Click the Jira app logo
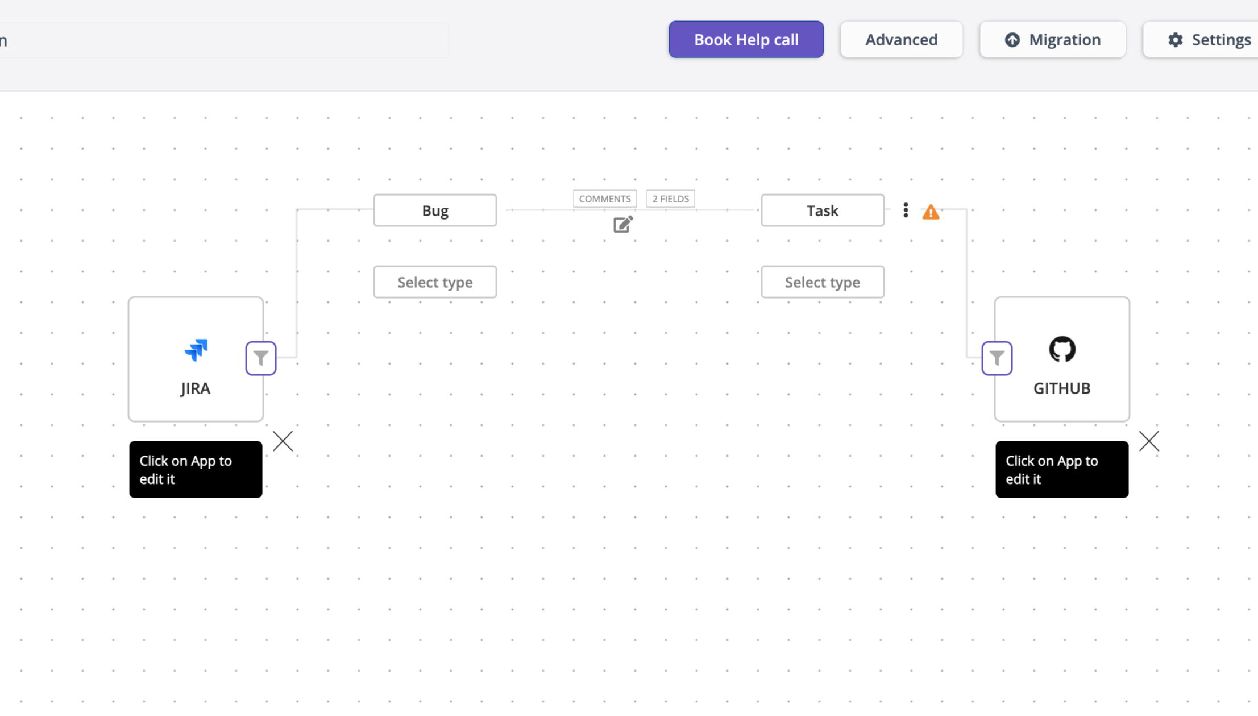Screen dimensions: 1258x716 point(196,350)
